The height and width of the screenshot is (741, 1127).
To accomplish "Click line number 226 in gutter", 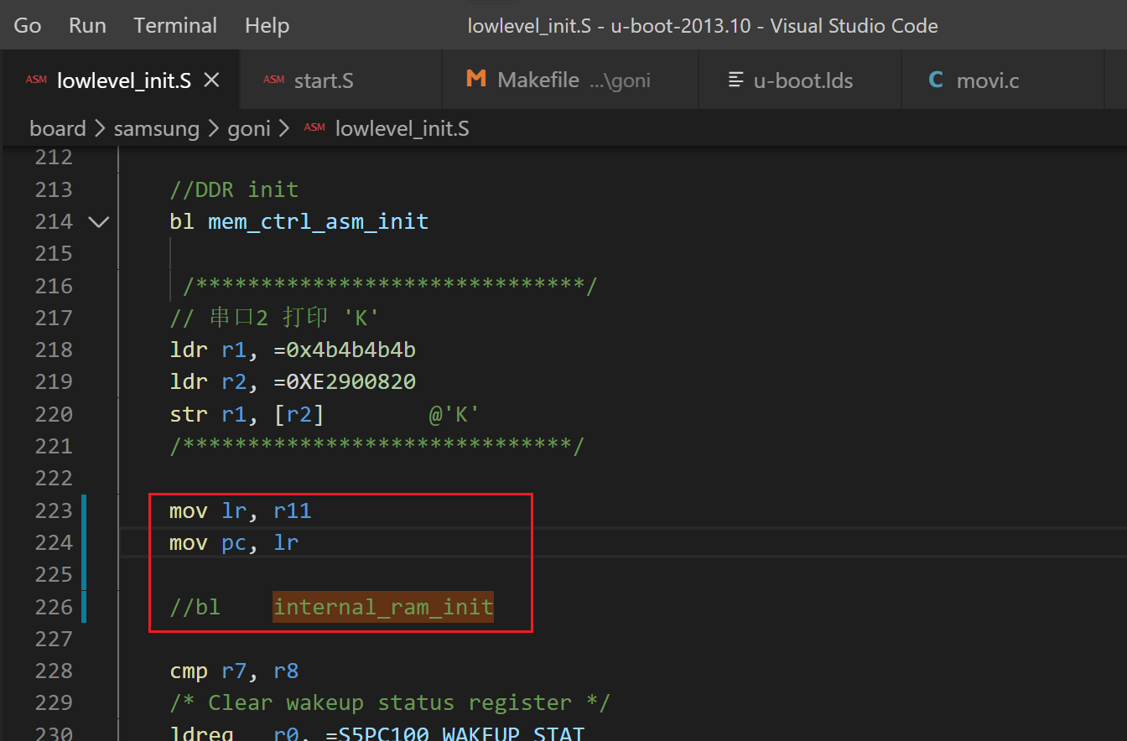I will click(54, 607).
